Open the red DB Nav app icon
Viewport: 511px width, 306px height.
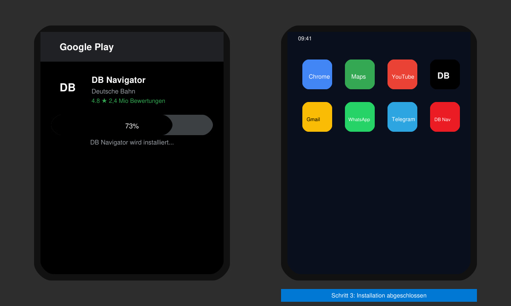click(445, 117)
